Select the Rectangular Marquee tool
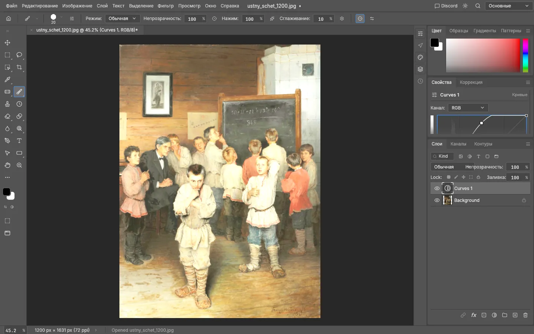Viewport: 534px width, 334px height. [7, 55]
